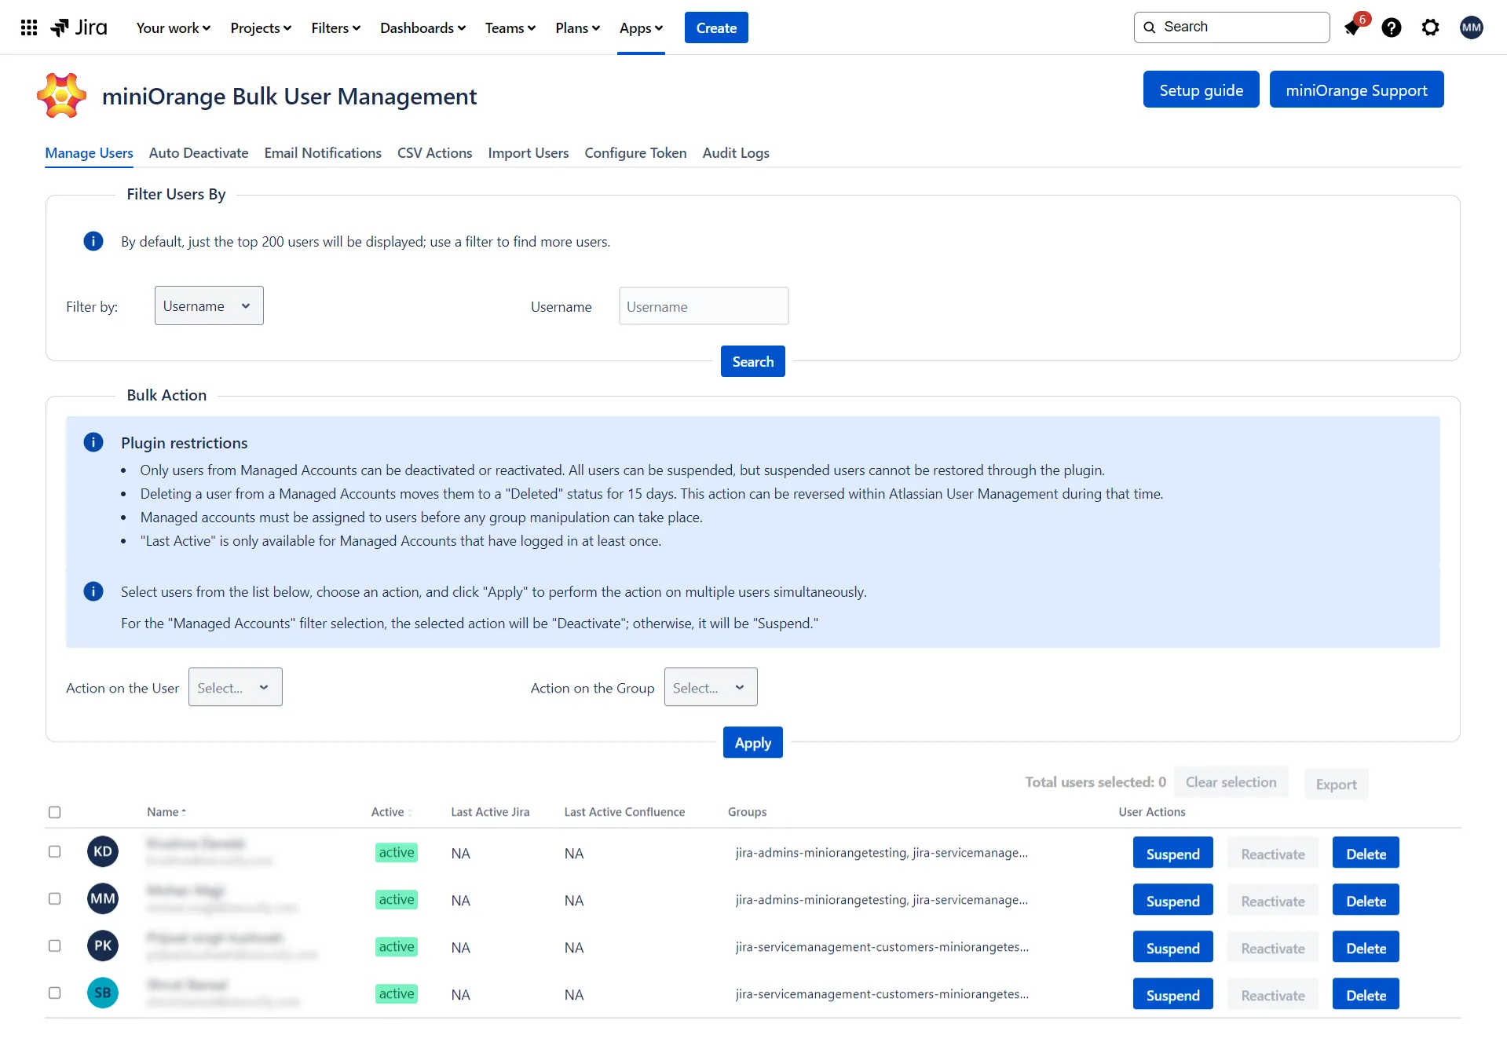1507x1046 pixels.
Task: Open the Action on the User dropdown
Action: coord(236,687)
